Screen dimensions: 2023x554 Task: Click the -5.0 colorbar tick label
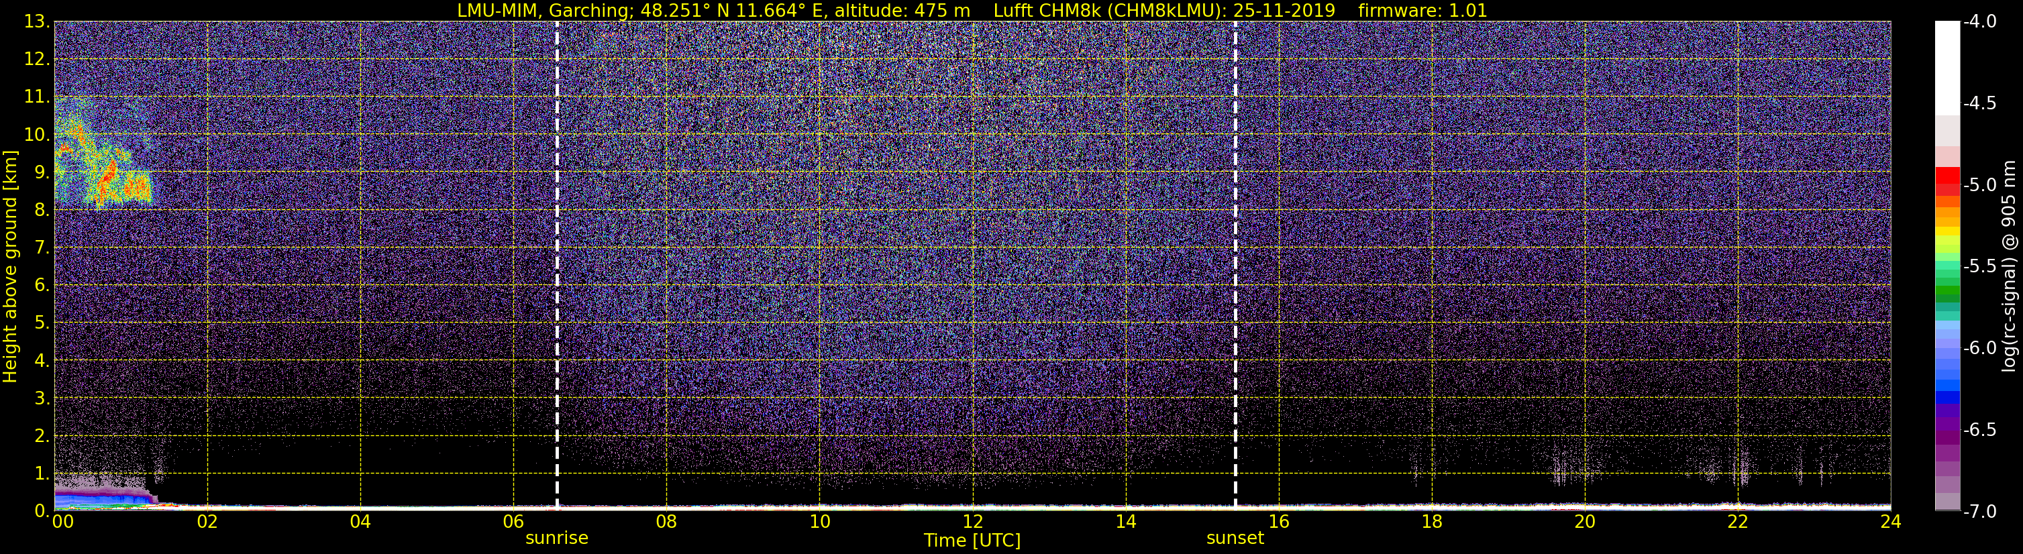tap(1979, 185)
